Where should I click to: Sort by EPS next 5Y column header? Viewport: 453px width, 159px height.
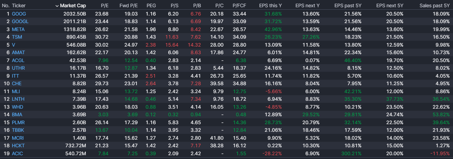point(390,6)
